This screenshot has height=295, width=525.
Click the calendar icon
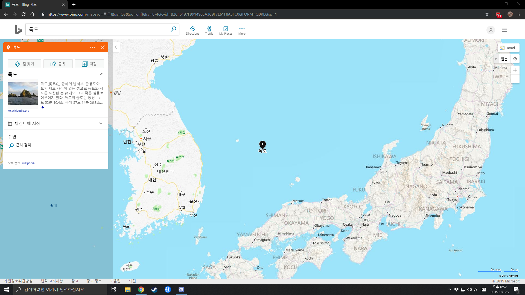pos(10,123)
